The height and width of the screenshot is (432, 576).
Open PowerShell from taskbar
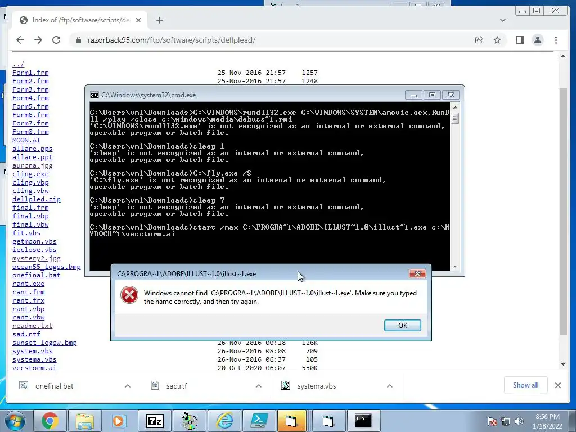[259, 421]
